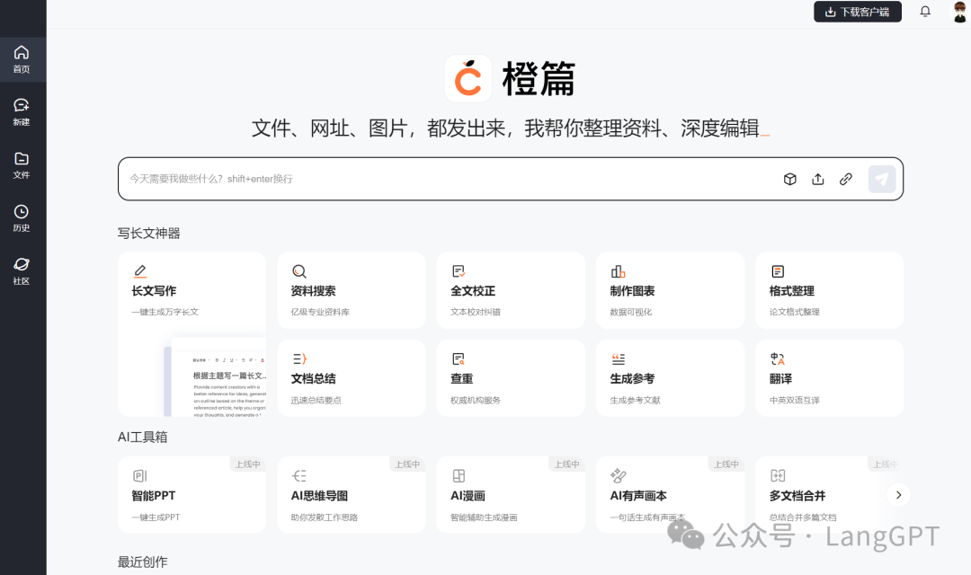The width and height of the screenshot is (971, 575).
Task: Click the 长文写作 preview thumbnail
Action: pyautogui.click(x=216, y=377)
